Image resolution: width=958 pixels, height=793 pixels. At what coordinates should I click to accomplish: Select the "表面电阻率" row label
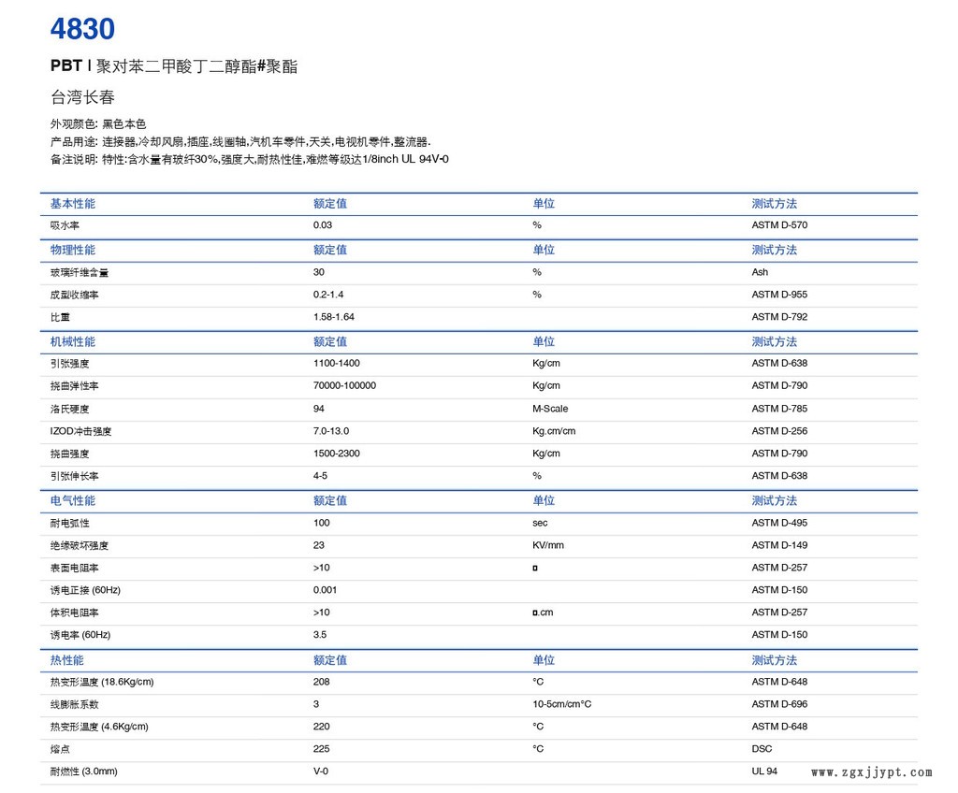(75, 569)
